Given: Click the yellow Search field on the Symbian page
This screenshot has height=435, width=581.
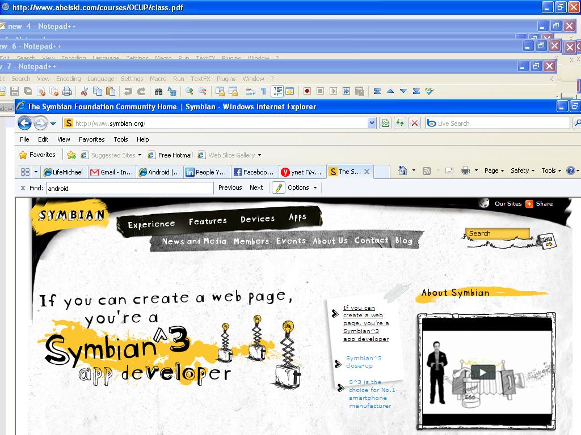Looking at the screenshot, I should click(497, 233).
